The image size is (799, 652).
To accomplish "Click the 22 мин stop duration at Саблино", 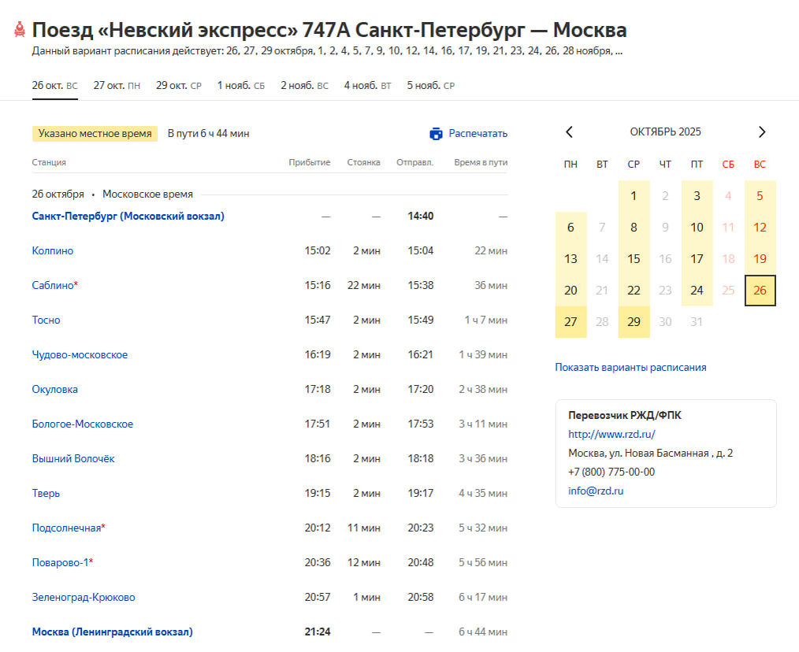I will 364,285.
